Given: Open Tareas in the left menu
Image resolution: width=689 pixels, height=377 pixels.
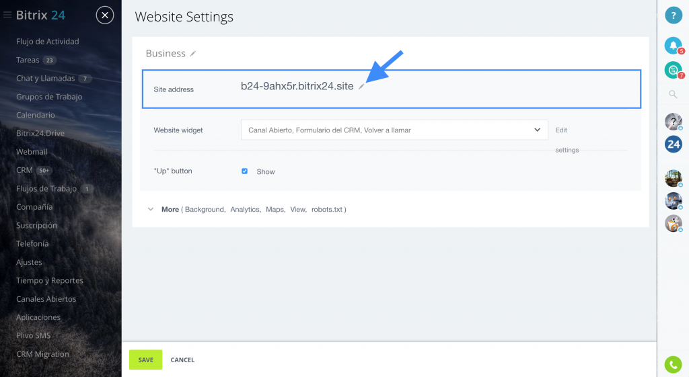Looking at the screenshot, I should pyautogui.click(x=28, y=60).
